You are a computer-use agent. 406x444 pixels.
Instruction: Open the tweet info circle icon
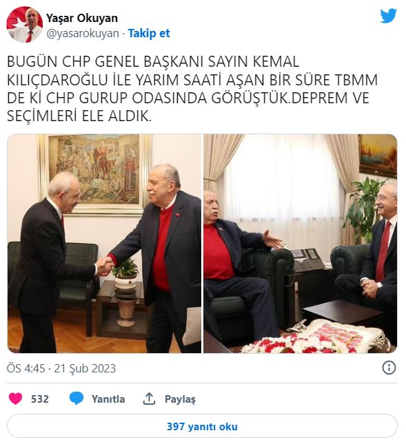point(389,368)
